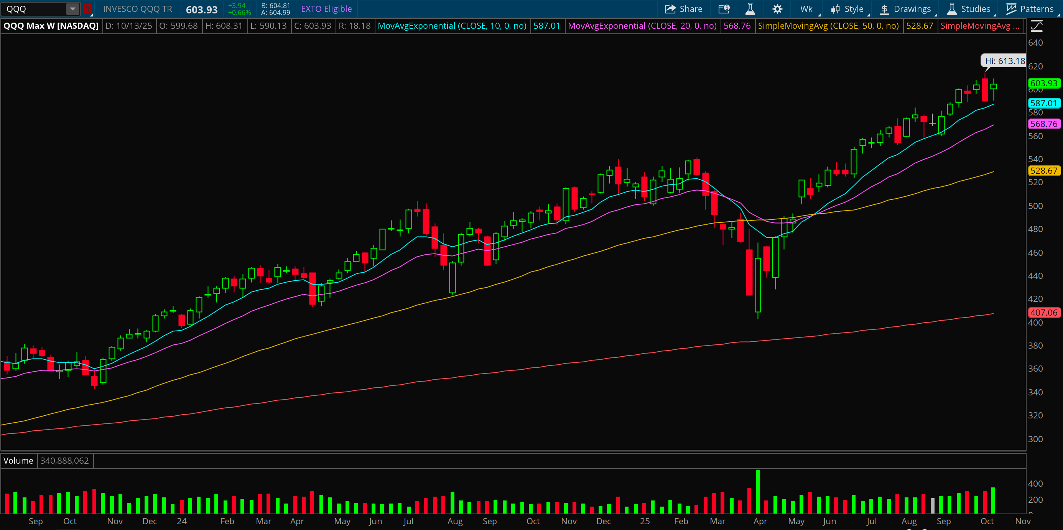Viewport: 1063px width, 530px height.
Task: Click the candlestick Style icon
Action: (x=836, y=9)
